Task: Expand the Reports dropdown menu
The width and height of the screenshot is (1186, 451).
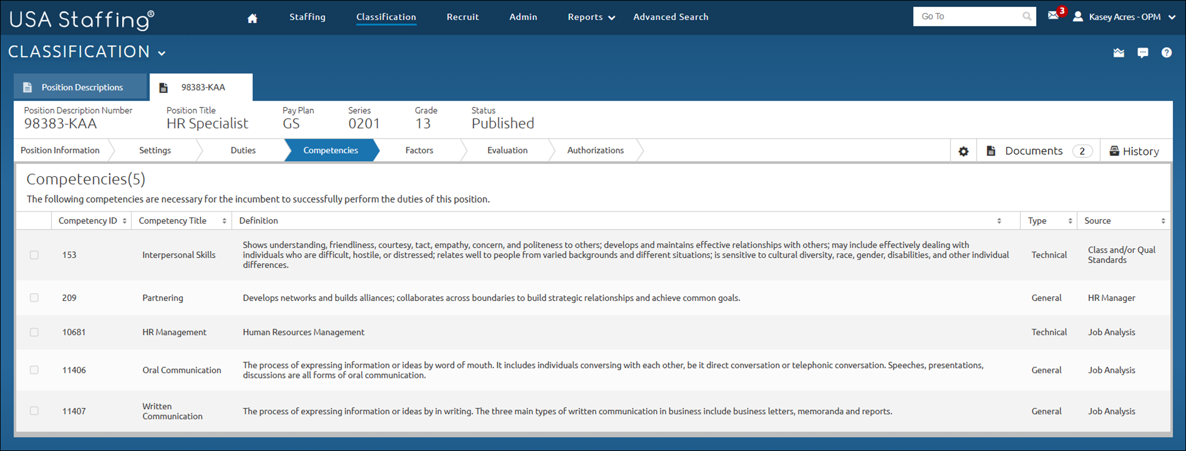Action: point(591,17)
